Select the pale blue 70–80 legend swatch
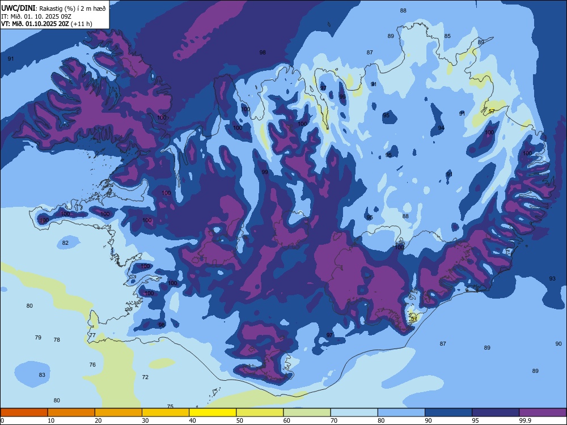 coord(354,413)
